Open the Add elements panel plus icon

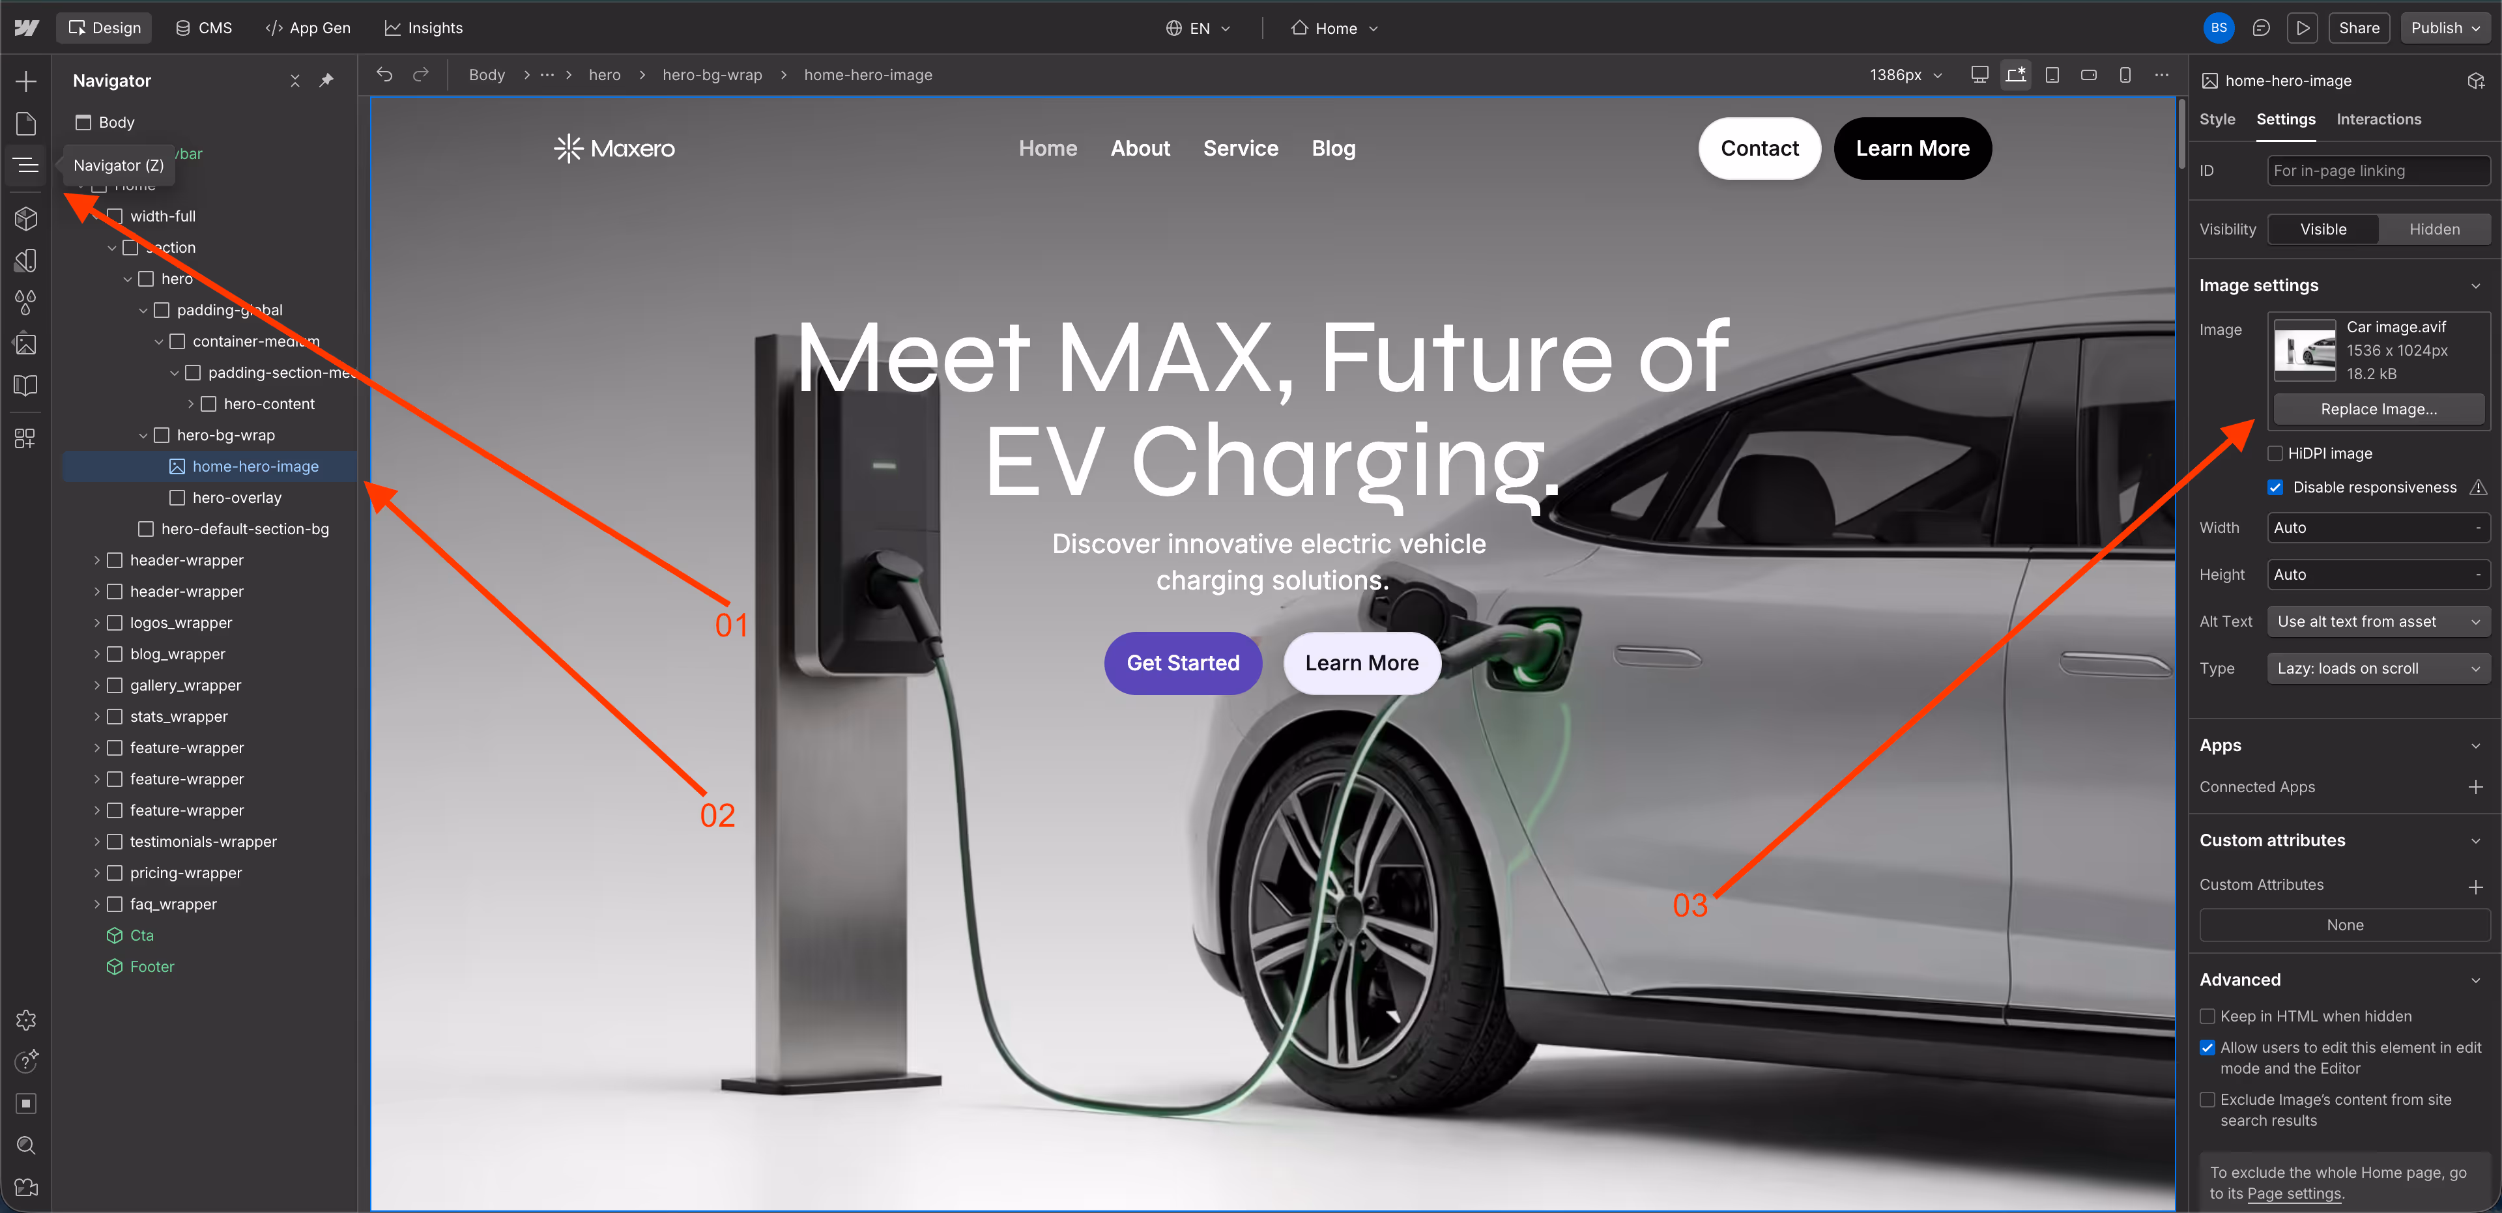click(x=26, y=81)
